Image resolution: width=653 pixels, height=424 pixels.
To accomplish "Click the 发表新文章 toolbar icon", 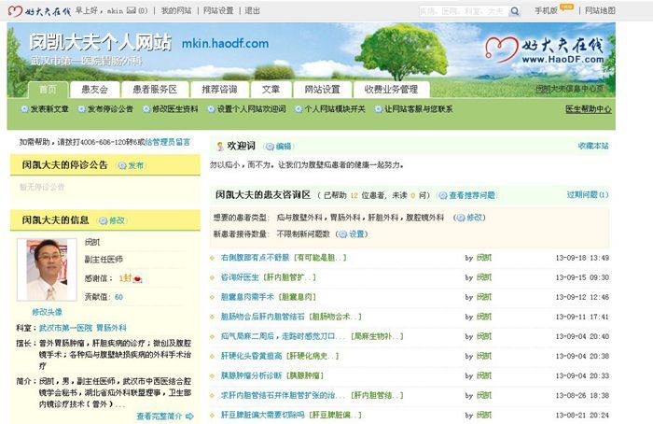I will click(x=24, y=109).
